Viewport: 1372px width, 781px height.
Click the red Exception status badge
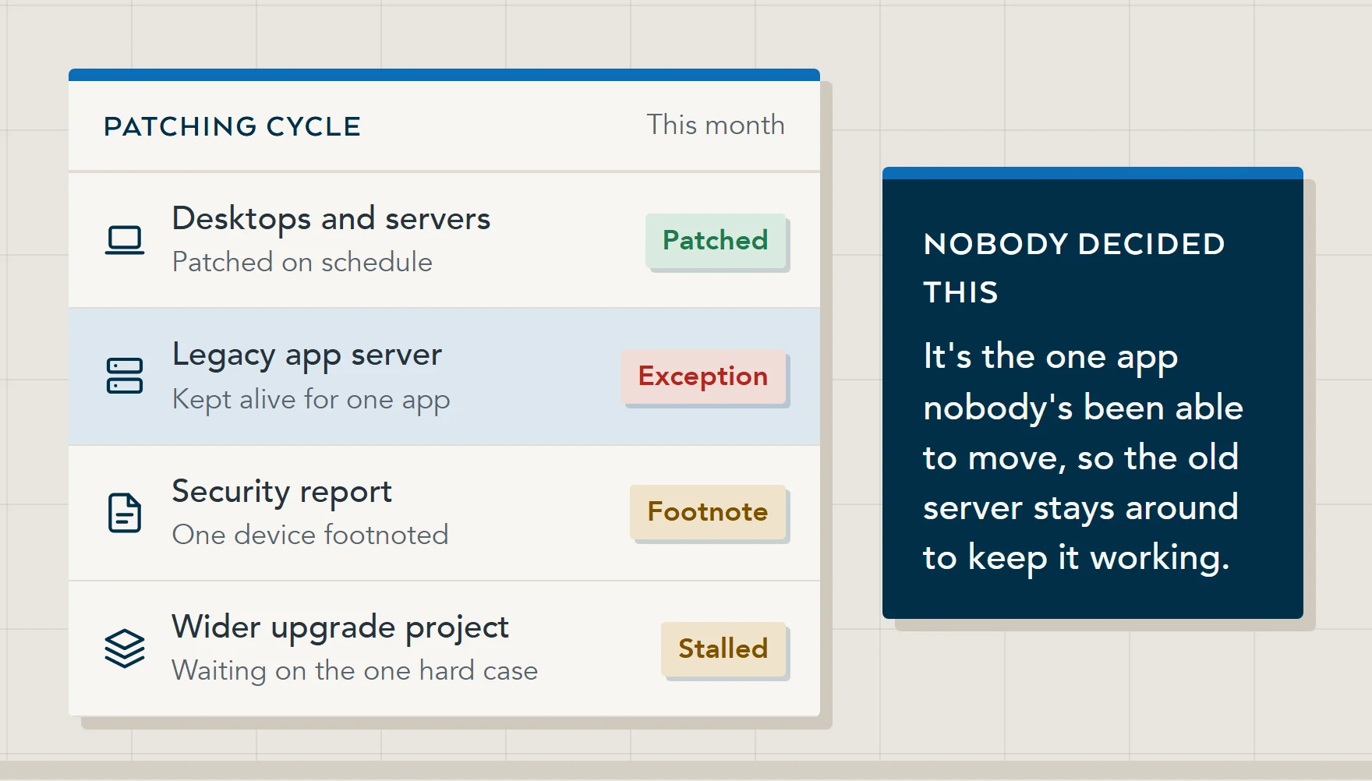[703, 376]
